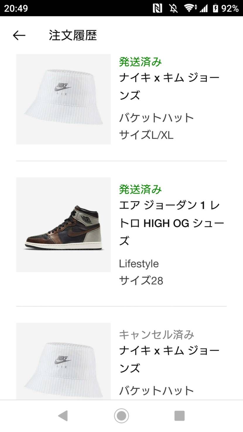Open the Air Jordan 1 sneaker image

[x=63, y=225]
